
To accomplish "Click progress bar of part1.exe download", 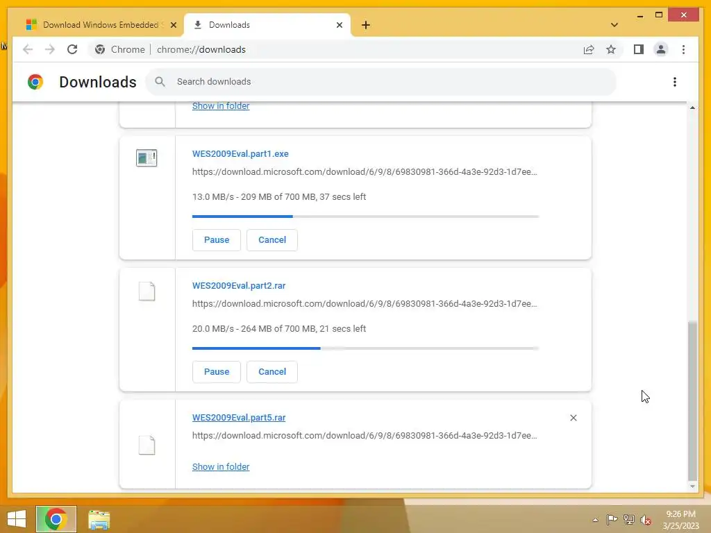I will (x=365, y=217).
